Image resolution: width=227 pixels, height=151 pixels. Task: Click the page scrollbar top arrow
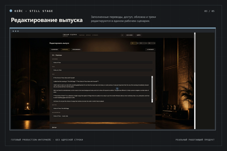(x=195, y=33)
